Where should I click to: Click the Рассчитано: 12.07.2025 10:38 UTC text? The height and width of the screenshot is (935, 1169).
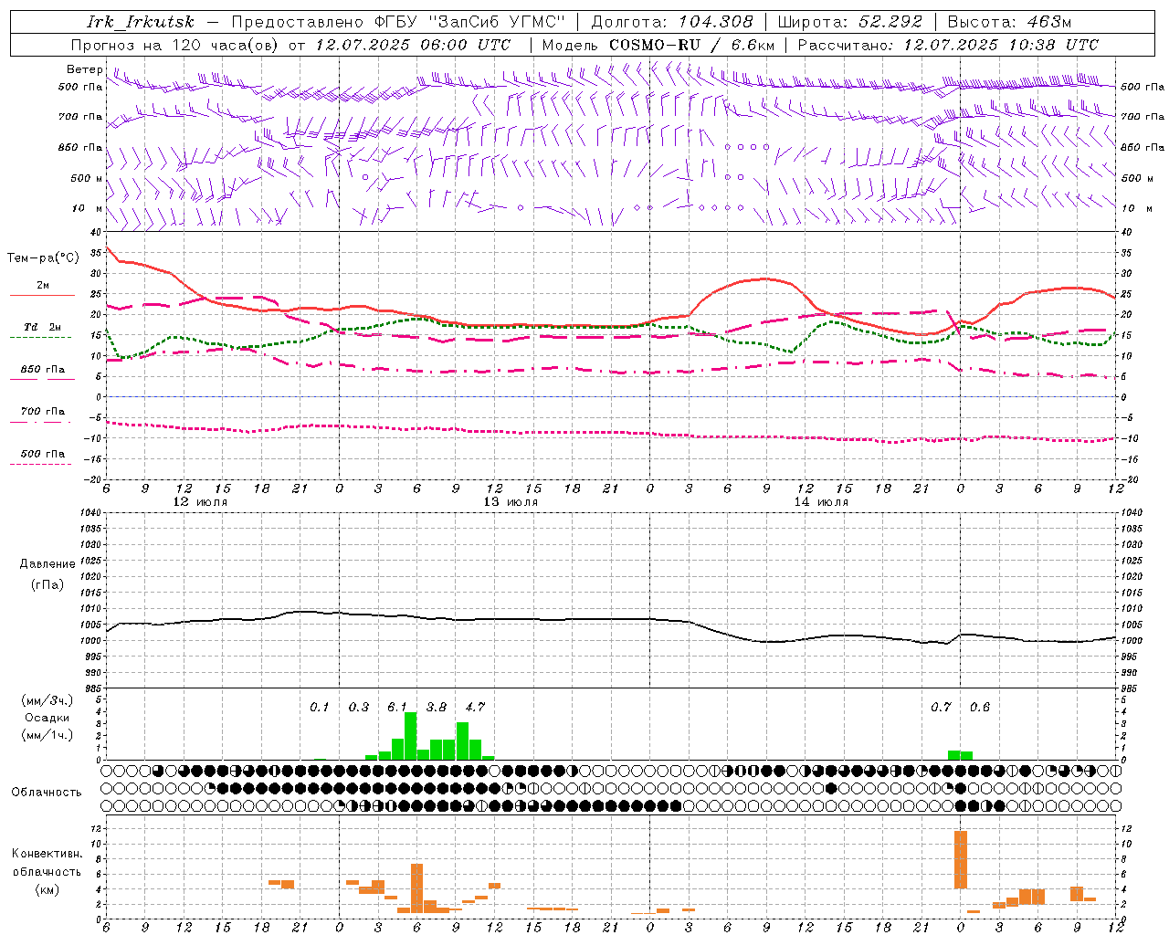click(948, 45)
